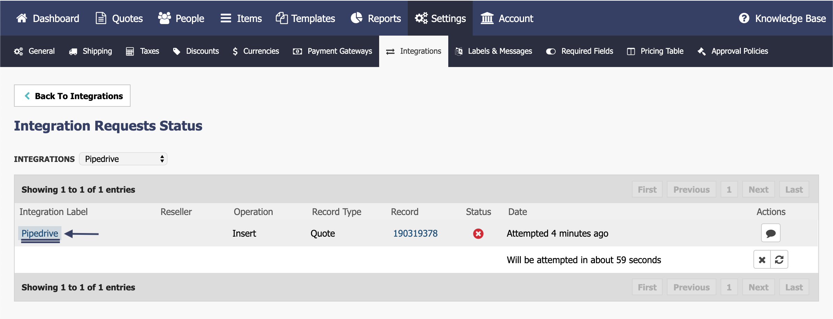
Task: Click the Templates copy icon
Action: click(x=281, y=18)
